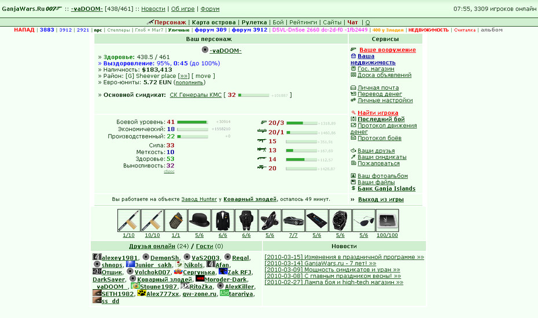Open the Чат menu item
Screen dimensions: 538x318
click(x=352, y=23)
